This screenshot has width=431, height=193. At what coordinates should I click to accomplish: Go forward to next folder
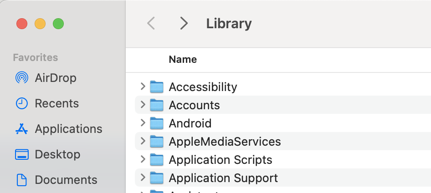click(184, 23)
